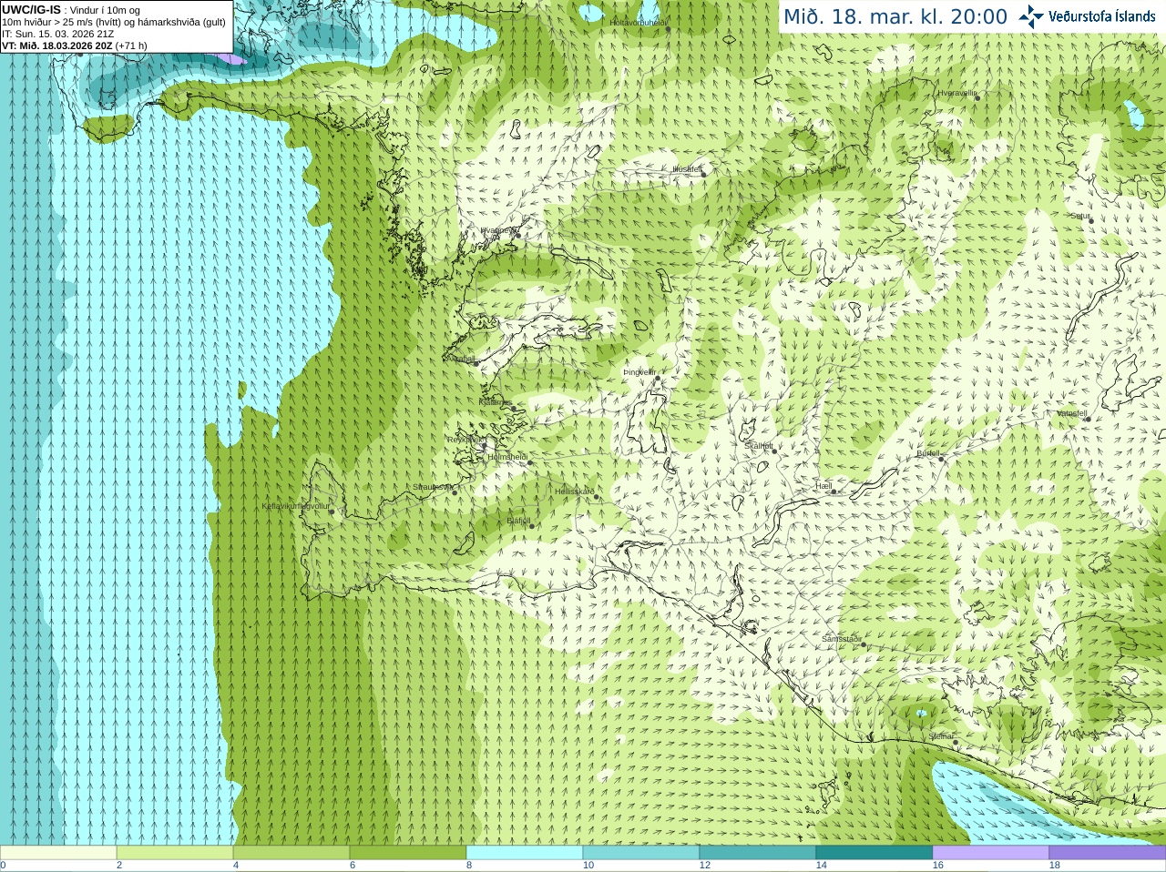This screenshot has height=872, width=1166.
Task: Select the 2–4 m/s light green swatch
Action: pos(175,853)
